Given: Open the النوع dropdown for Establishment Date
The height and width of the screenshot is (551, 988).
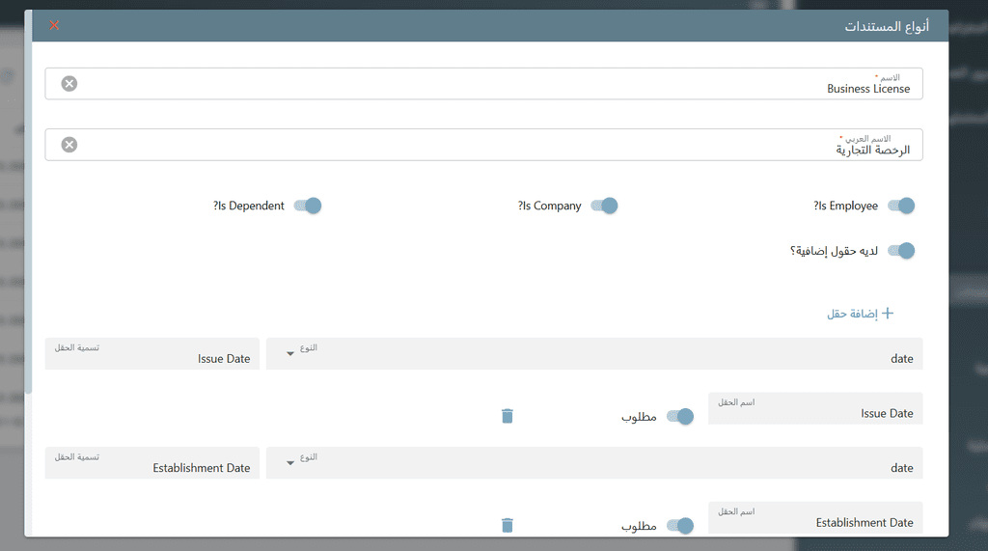Looking at the screenshot, I should [x=594, y=463].
